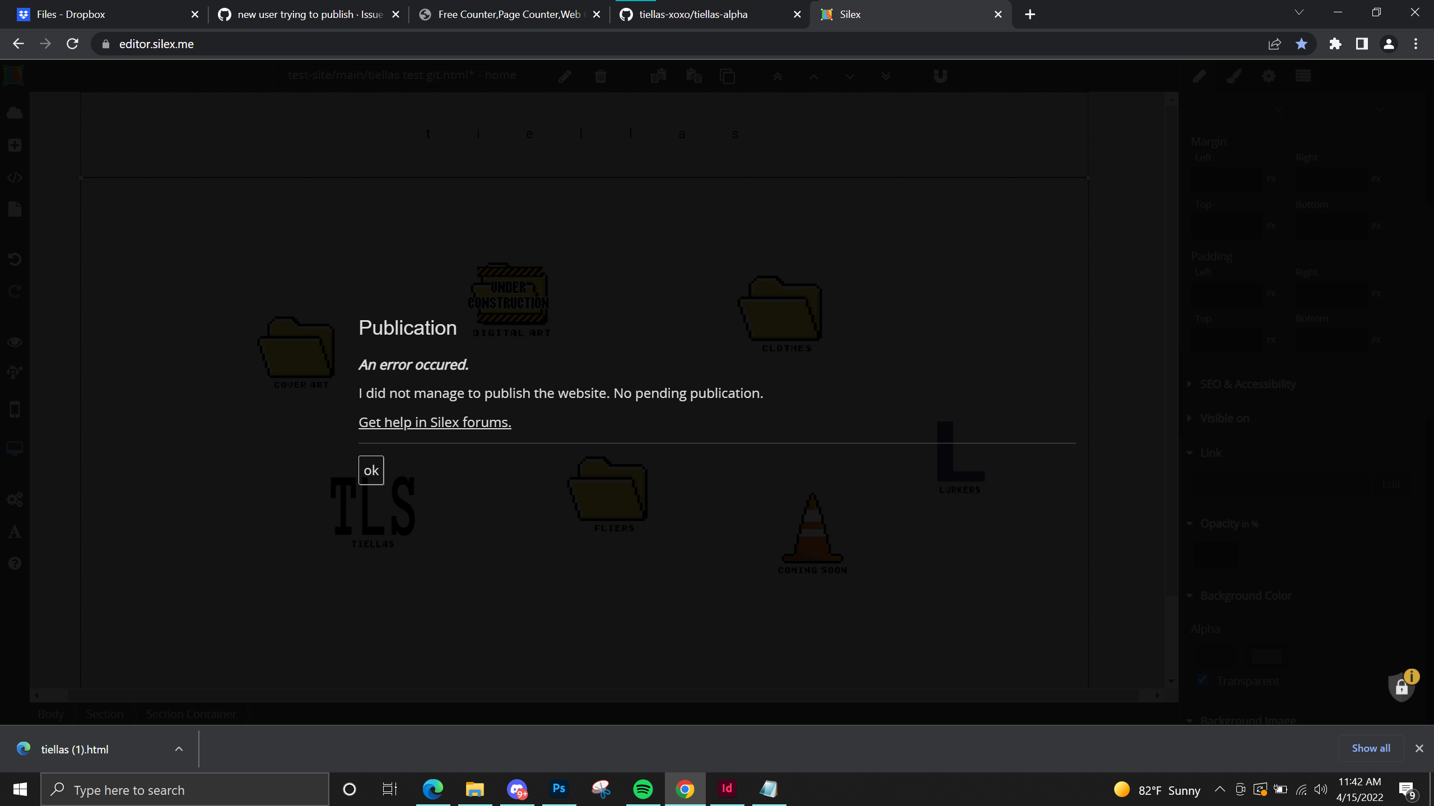Collapse the Background Color section

click(1190, 595)
